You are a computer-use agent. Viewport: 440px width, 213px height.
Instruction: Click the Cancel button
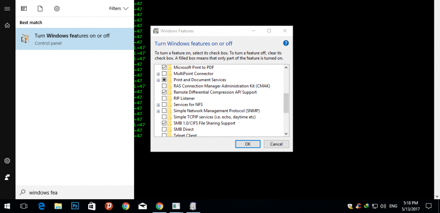[x=276, y=144]
